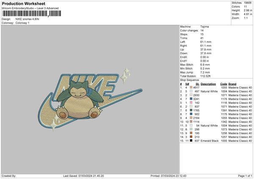Select the tan swatch for stop 1 (4617 stitches)
The width and height of the screenshot is (254, 179).
click(x=191, y=87)
